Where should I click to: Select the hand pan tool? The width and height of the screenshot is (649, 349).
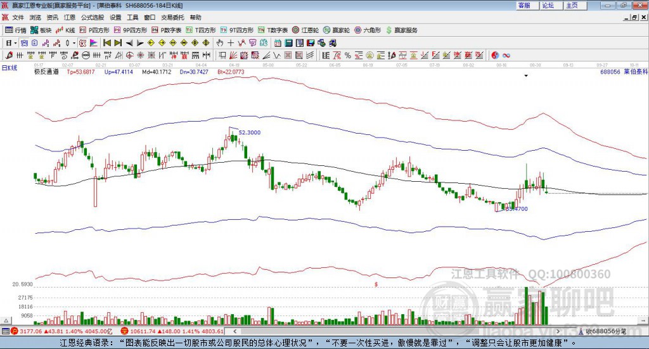(x=220, y=43)
